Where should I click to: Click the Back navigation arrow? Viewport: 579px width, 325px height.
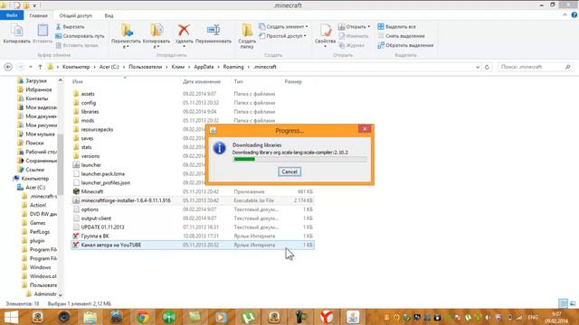8,67
